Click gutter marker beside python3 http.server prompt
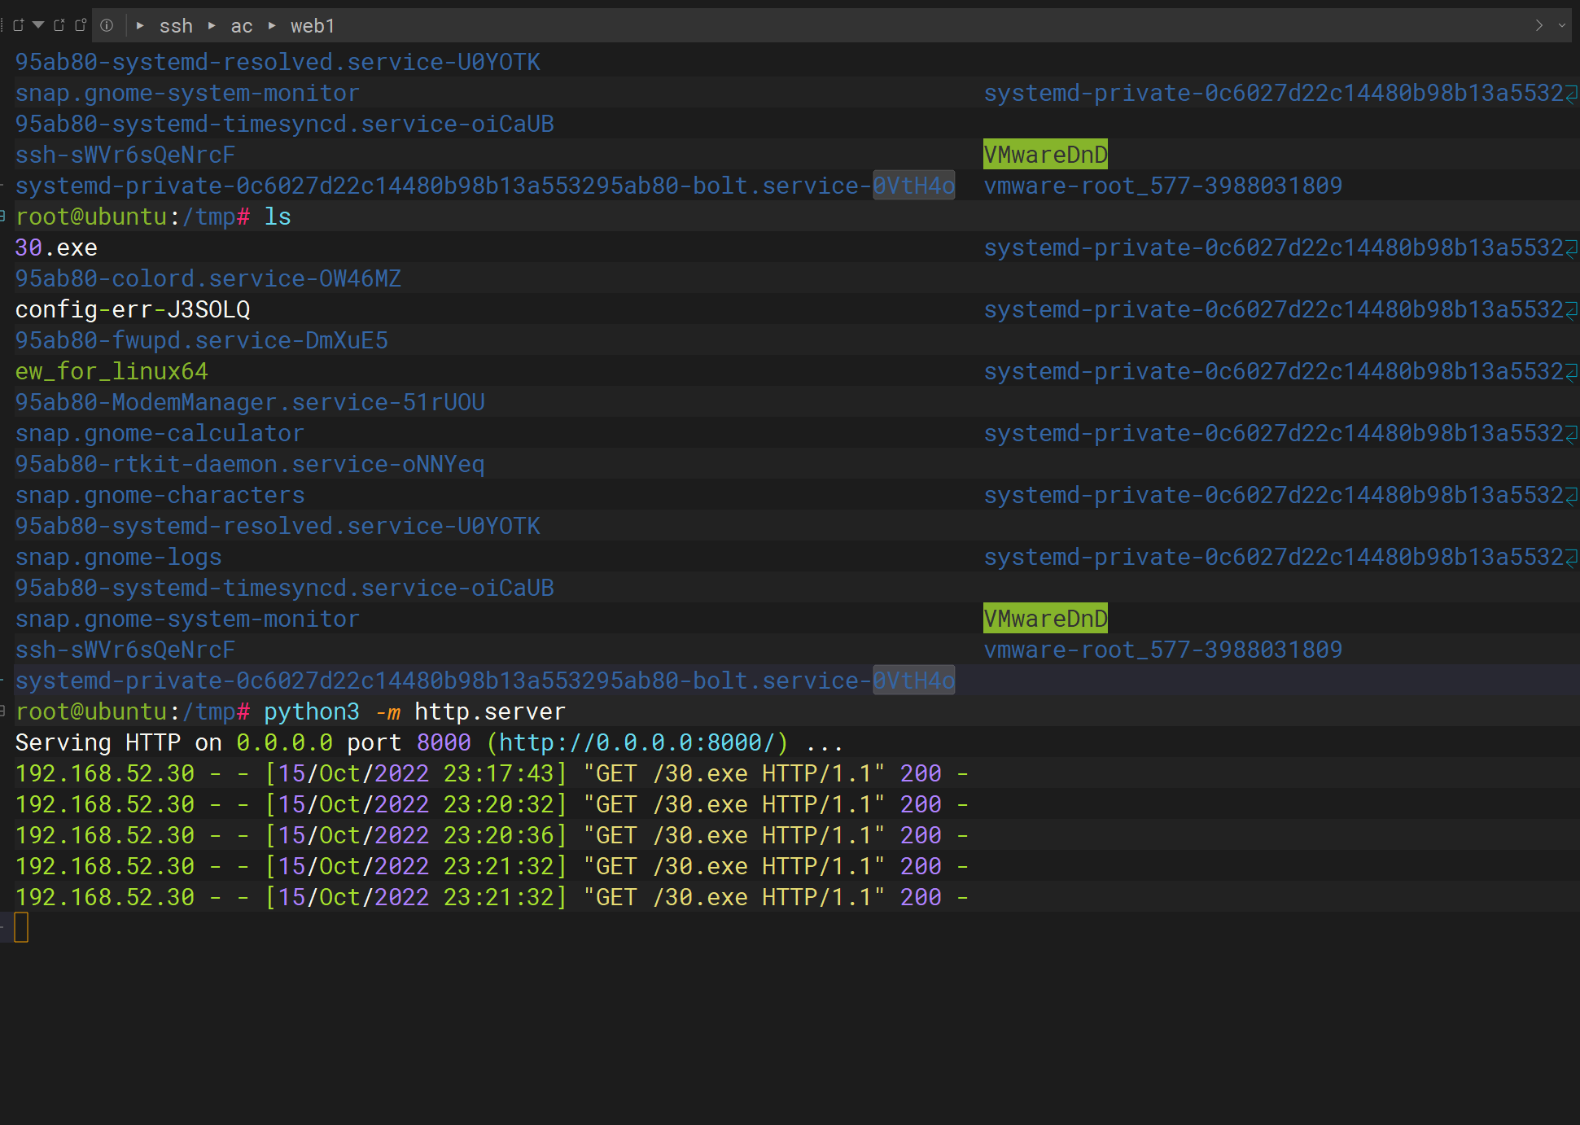 pyautogui.click(x=3, y=711)
